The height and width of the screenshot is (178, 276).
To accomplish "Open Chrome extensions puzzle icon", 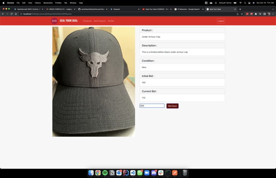I will point(256,14).
